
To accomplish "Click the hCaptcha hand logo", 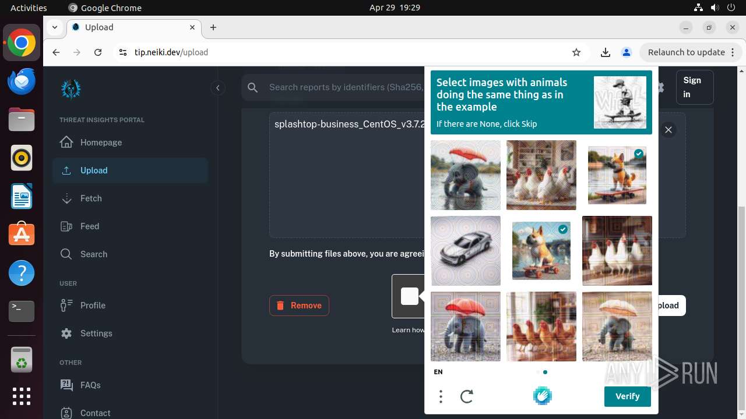I will click(542, 396).
